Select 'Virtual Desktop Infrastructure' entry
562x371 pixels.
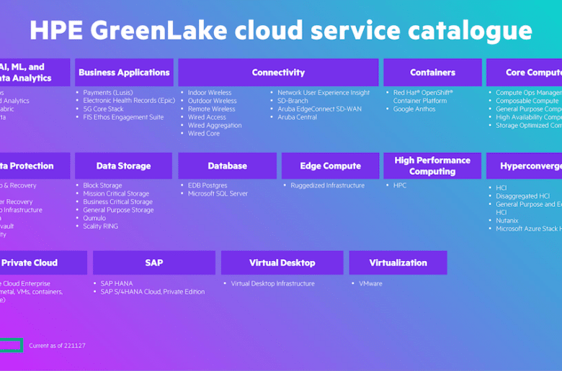point(272,283)
